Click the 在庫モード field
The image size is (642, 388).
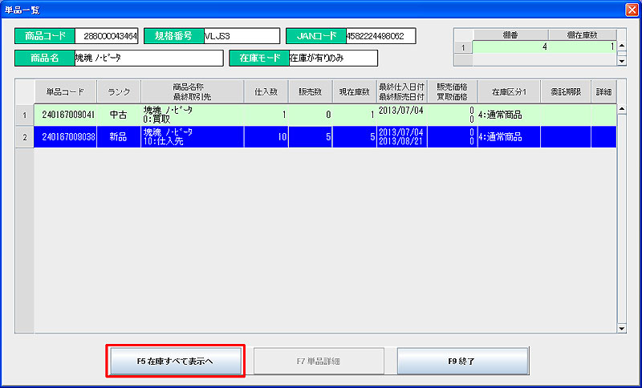[x=331, y=58]
